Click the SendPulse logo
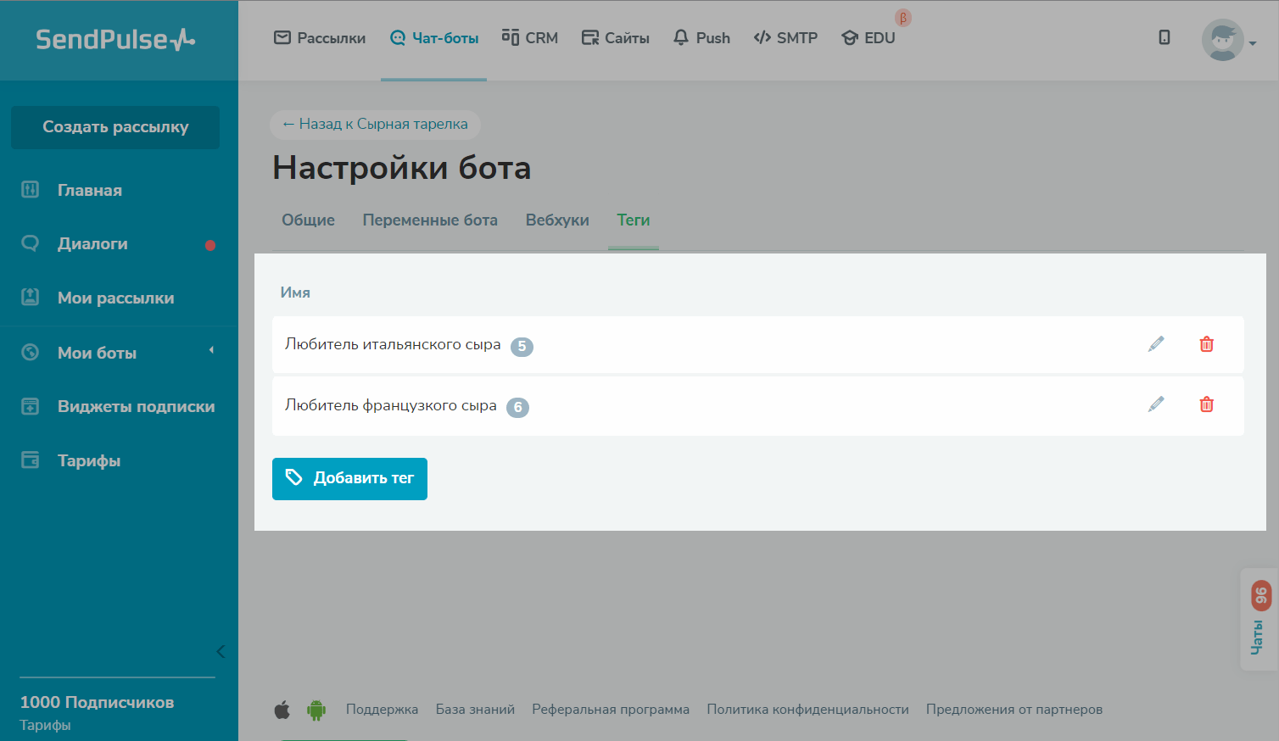Image resolution: width=1279 pixels, height=741 pixels. tap(115, 40)
